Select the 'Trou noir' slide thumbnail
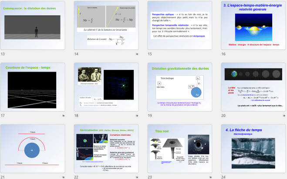The image size is (287, 179). click(x=180, y=148)
